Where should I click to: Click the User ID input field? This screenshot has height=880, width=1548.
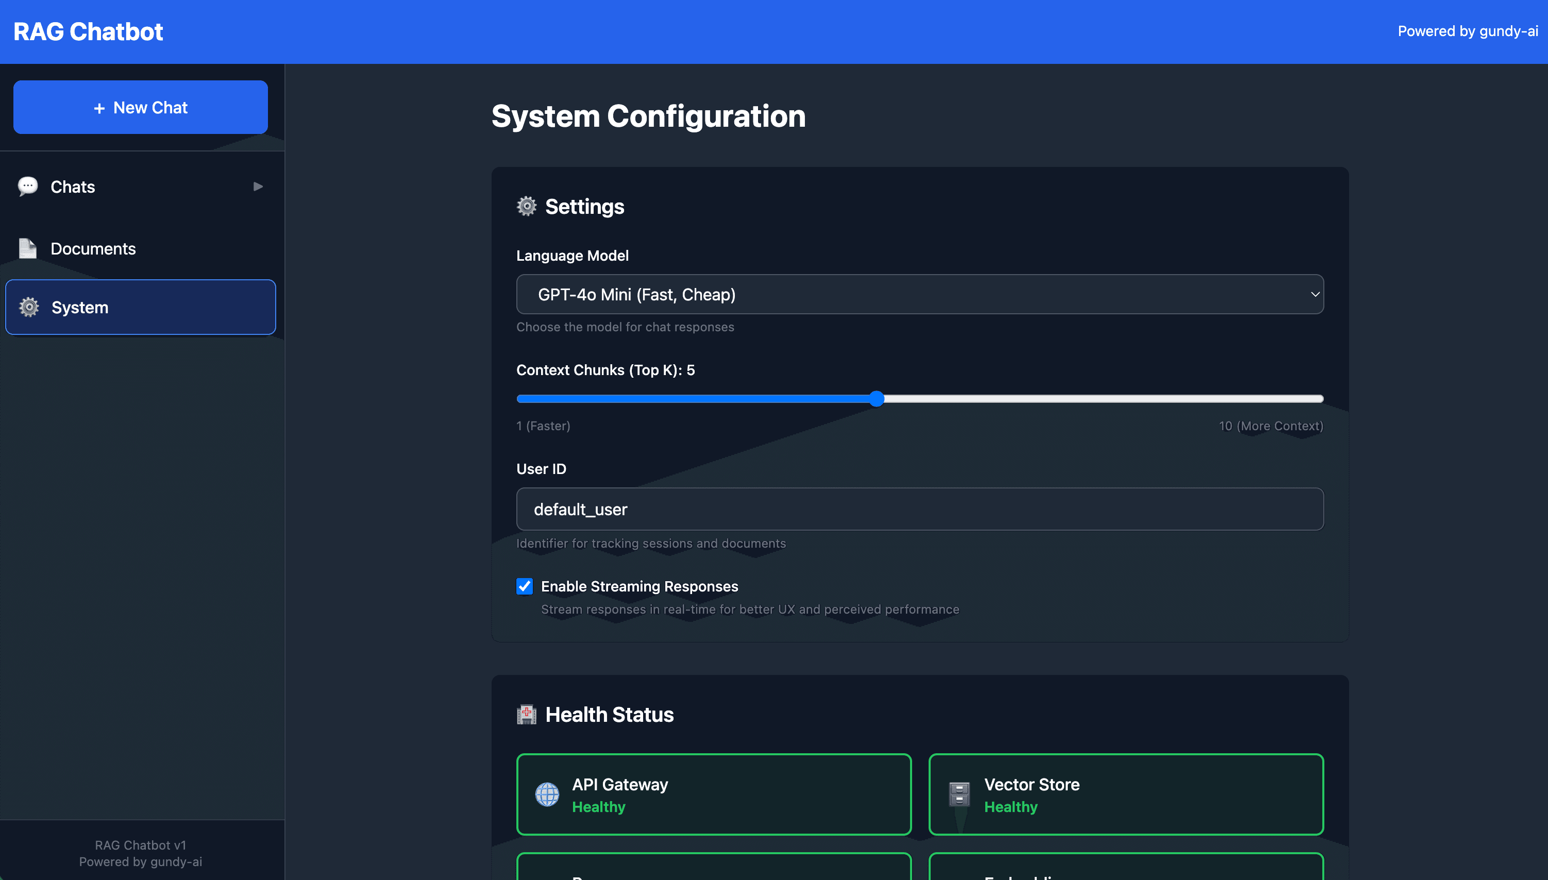(x=919, y=509)
